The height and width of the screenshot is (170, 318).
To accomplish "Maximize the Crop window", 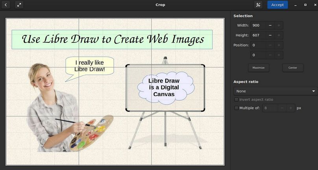I will click(305, 5).
